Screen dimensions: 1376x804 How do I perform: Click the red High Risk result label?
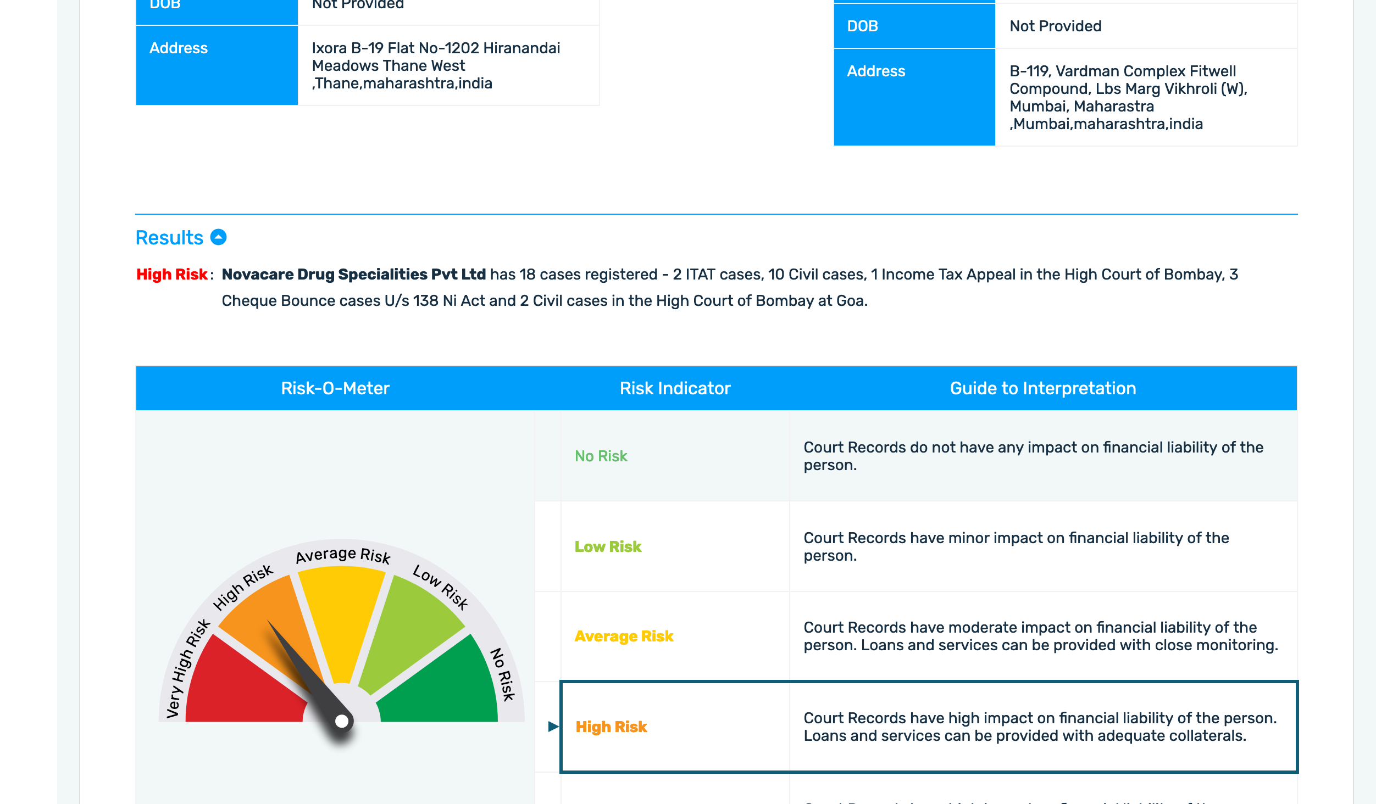click(171, 274)
